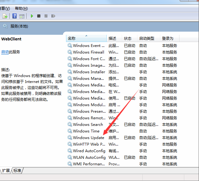The height and width of the screenshot is (181, 199).
Task: Select the Windows Installer service name
Action: click(x=89, y=72)
